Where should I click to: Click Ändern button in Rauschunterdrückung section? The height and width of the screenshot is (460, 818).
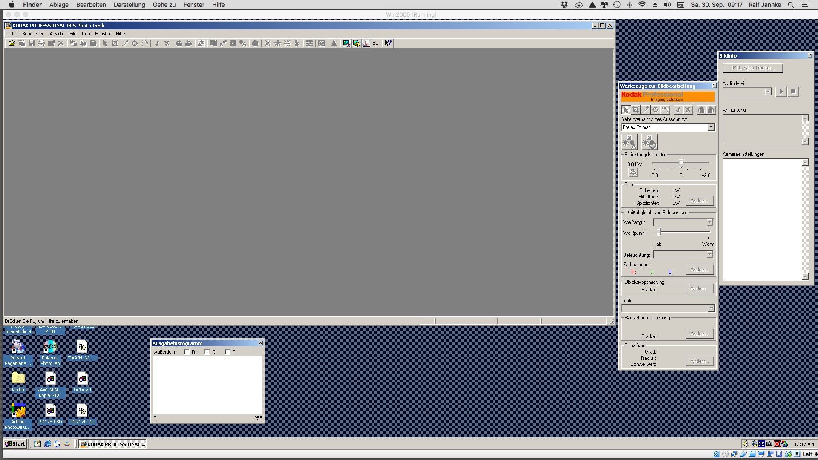700,333
